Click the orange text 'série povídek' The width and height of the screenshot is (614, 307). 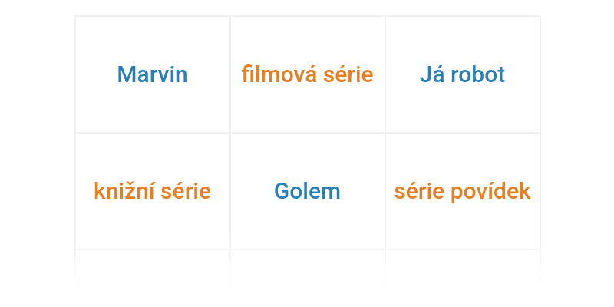462,191
